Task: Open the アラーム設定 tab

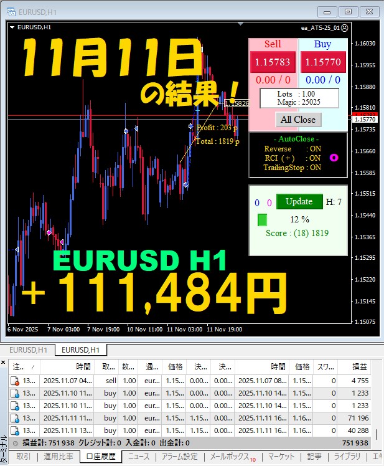Action: (x=180, y=456)
